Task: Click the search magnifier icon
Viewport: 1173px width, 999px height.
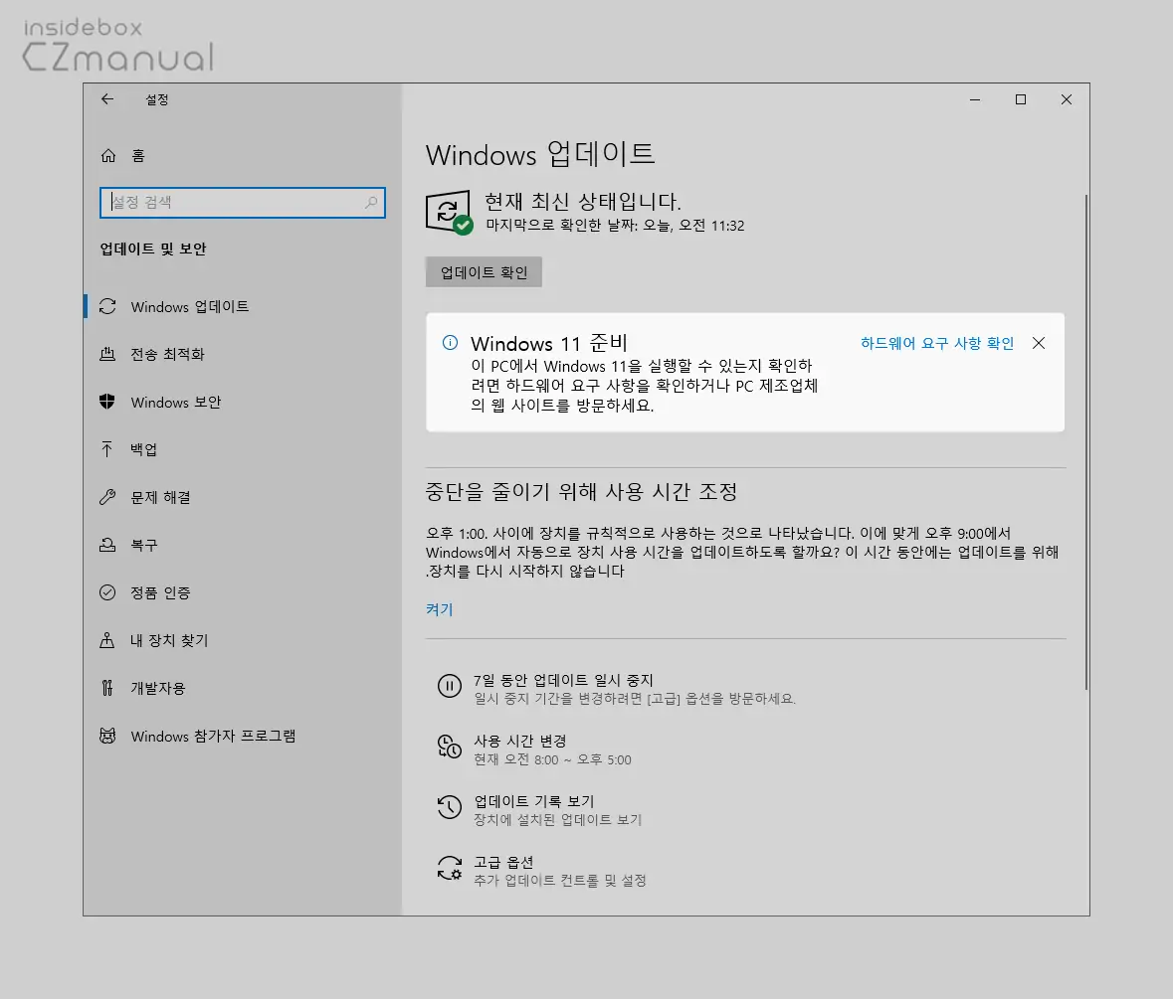Action: pos(371,203)
